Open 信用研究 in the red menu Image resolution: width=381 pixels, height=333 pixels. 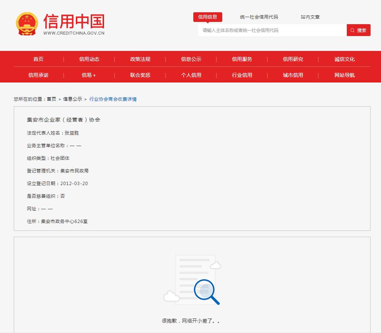293,59
